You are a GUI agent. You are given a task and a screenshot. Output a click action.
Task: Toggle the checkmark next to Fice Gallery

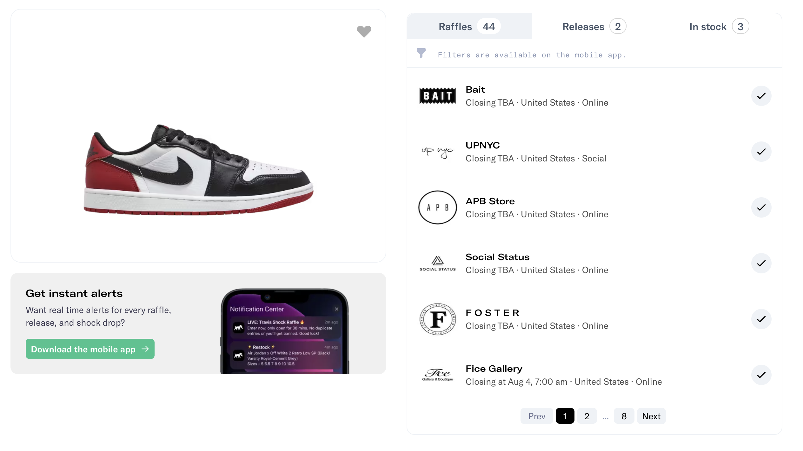tap(761, 375)
